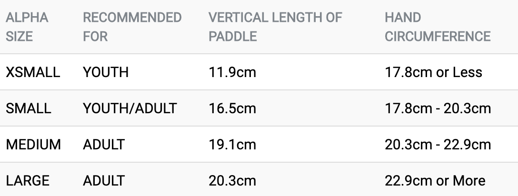Select the MEDIUM size cell
Screen dimensions: 518x196
click(x=33, y=145)
